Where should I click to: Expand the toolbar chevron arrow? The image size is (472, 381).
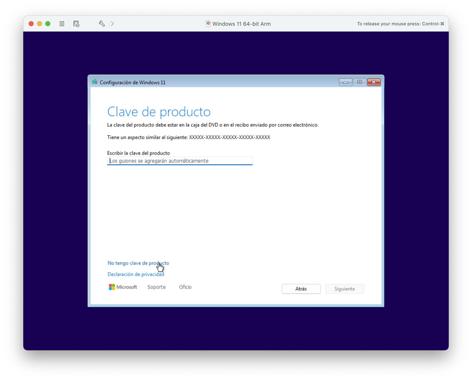(112, 24)
